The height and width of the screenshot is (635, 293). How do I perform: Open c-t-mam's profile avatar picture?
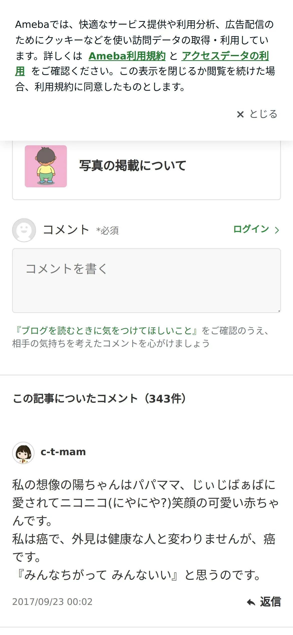point(23,453)
